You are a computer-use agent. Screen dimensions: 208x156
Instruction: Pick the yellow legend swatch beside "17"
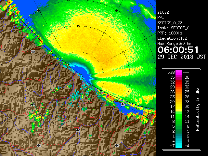(x=179, y=107)
